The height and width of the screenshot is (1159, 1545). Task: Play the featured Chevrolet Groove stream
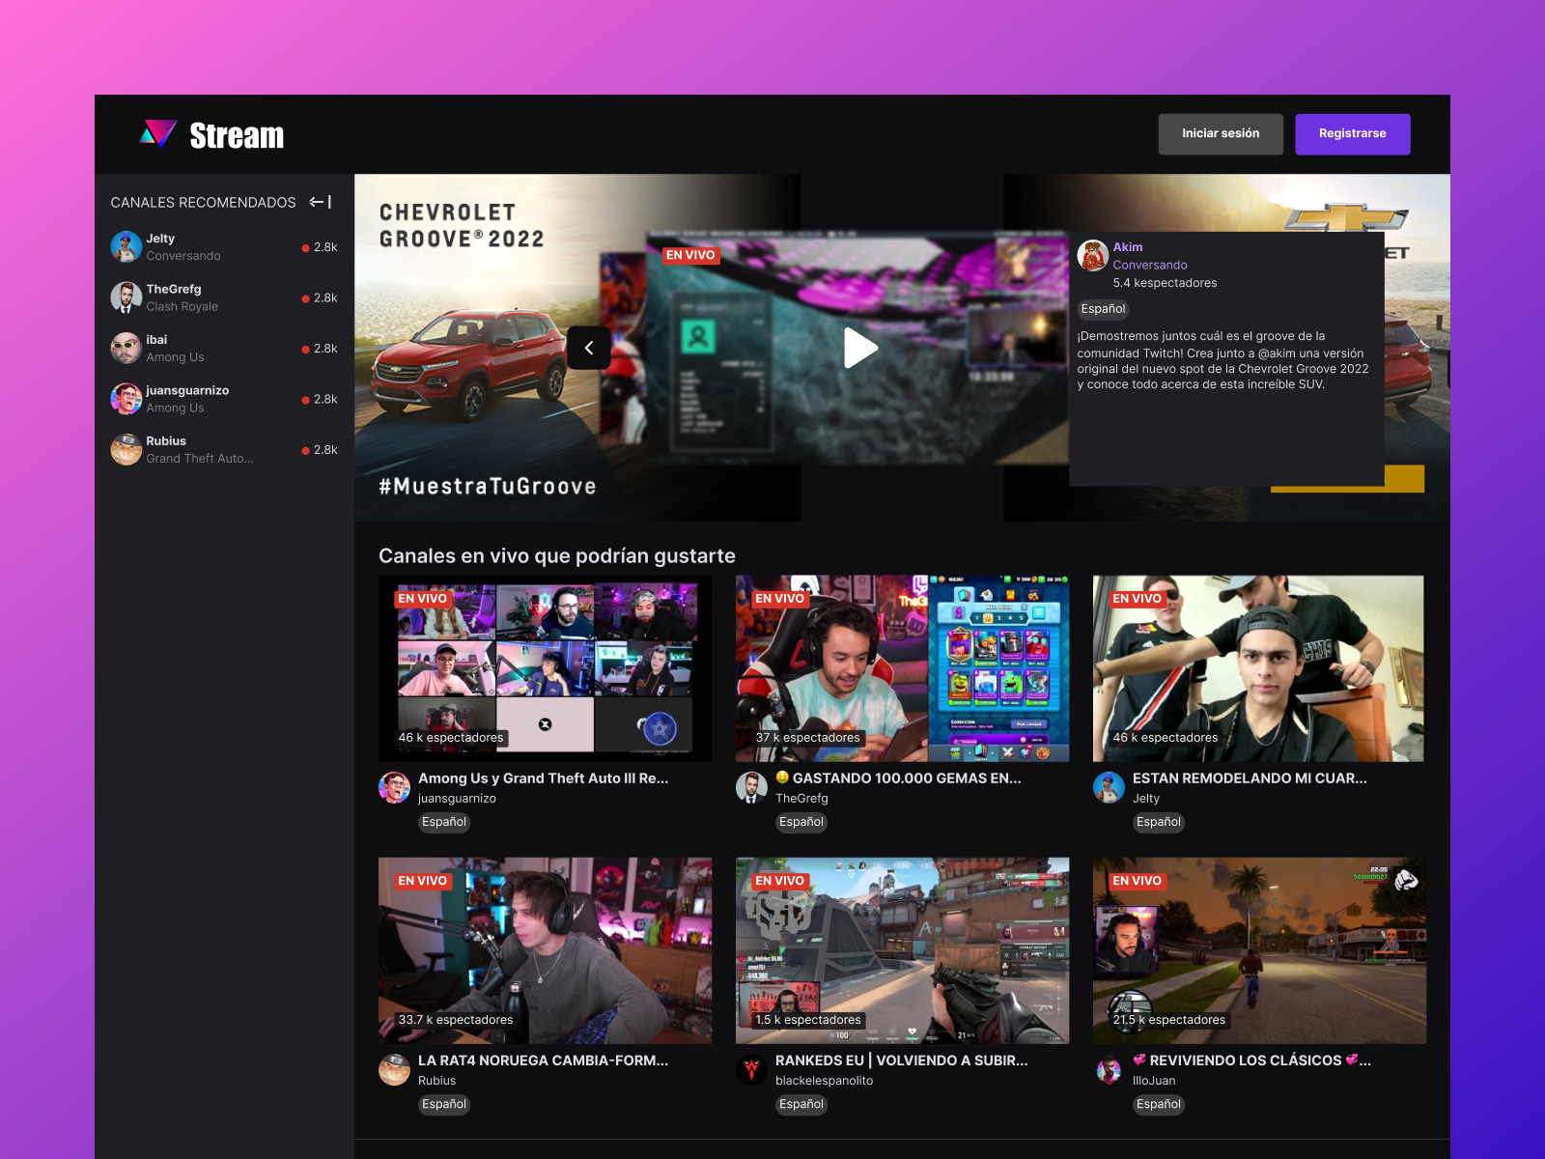point(860,348)
